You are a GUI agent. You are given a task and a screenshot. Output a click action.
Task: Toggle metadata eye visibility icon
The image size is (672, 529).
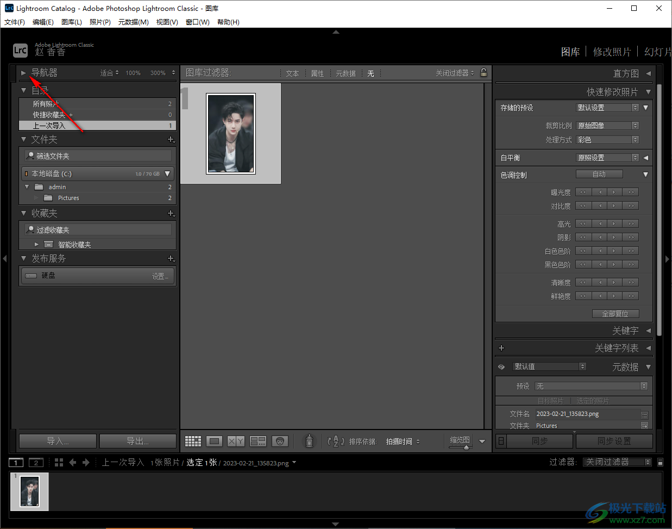[501, 367]
